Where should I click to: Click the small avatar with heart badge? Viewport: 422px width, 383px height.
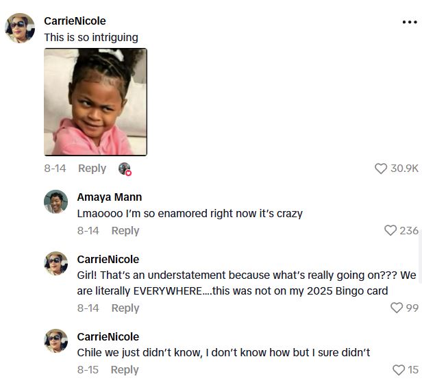coord(124,169)
